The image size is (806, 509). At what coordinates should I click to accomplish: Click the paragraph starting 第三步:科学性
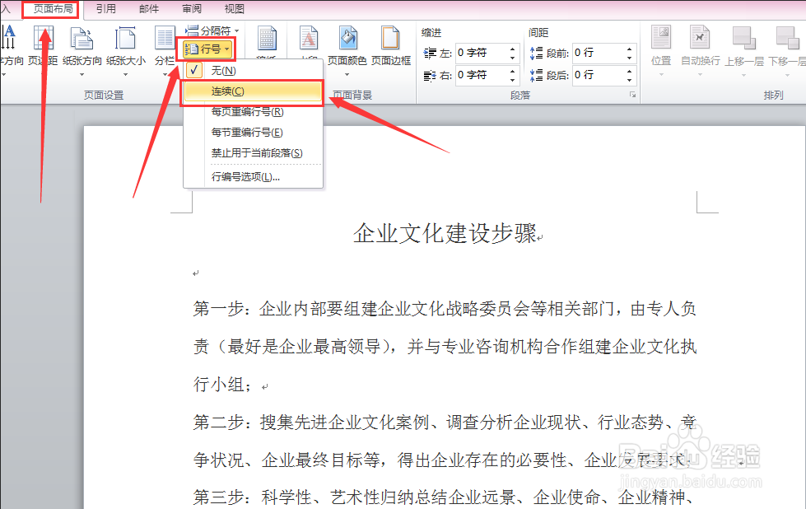[x=445, y=497]
